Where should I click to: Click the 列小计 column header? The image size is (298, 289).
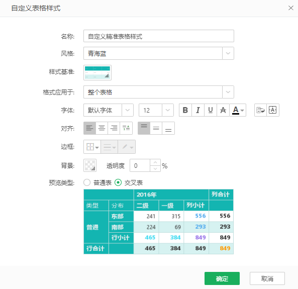(196, 206)
